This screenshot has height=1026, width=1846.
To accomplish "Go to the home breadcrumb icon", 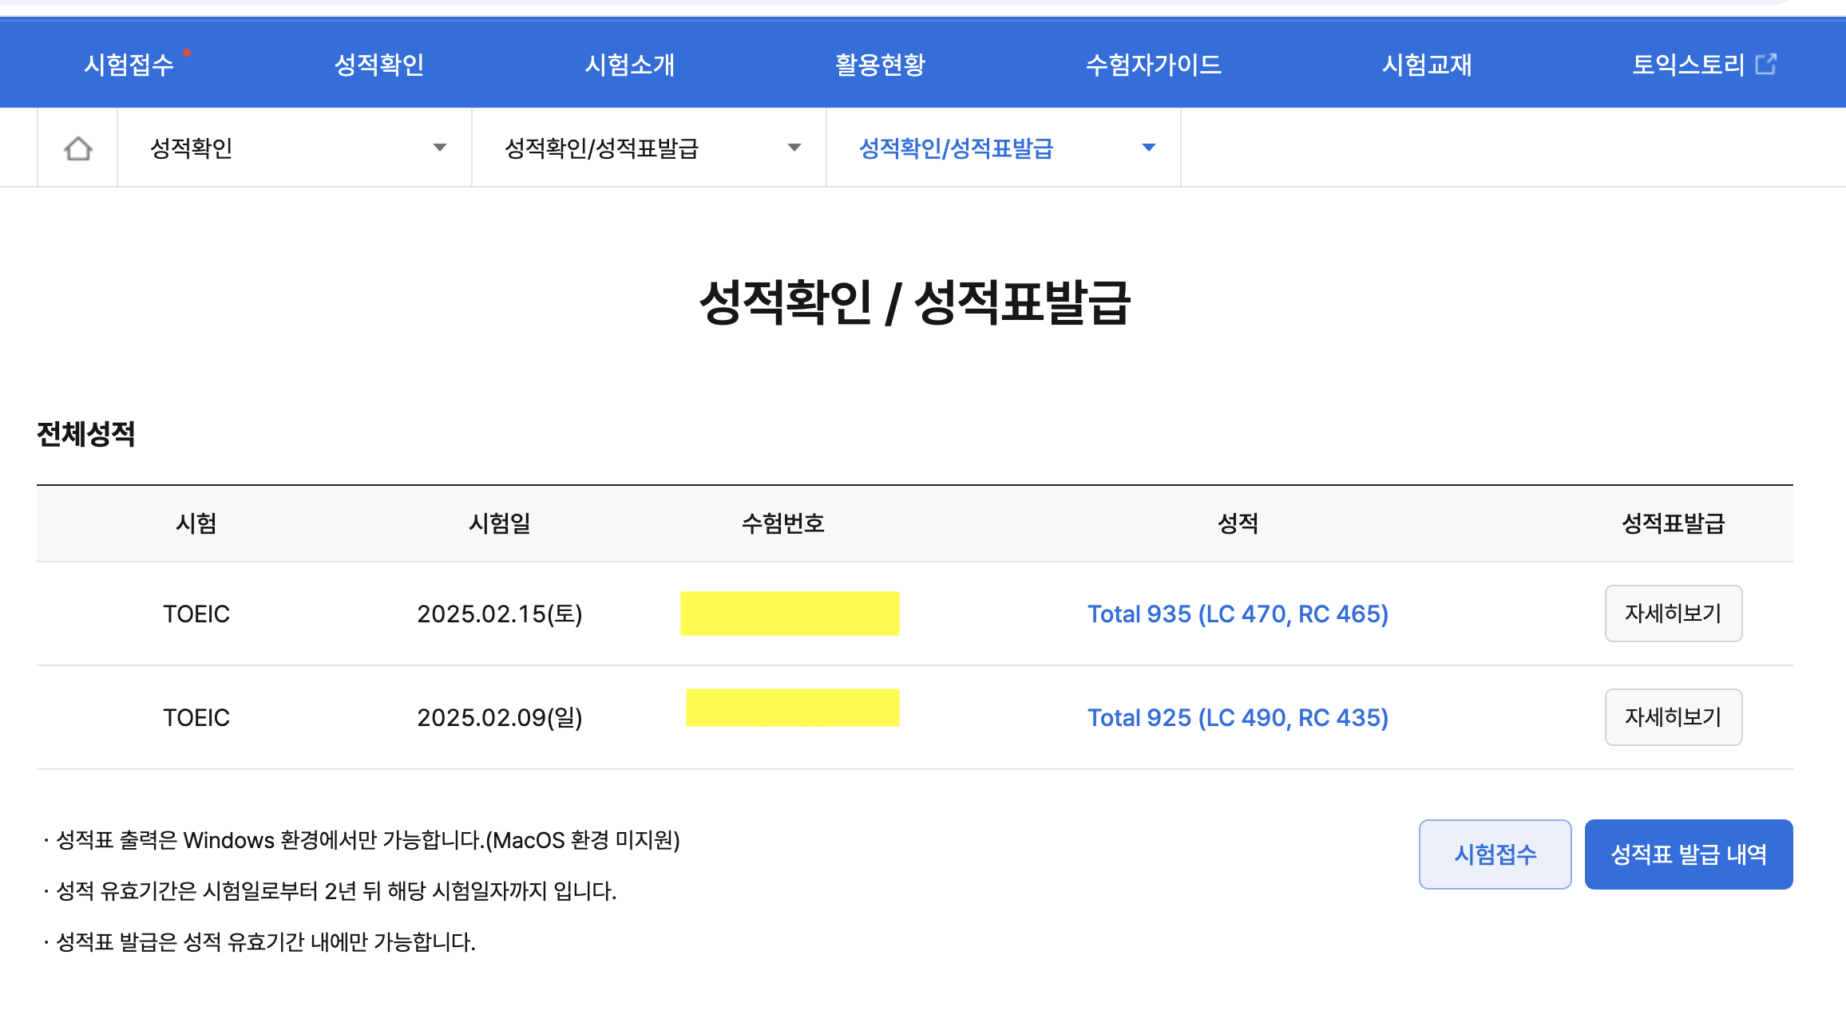I will coord(78,148).
